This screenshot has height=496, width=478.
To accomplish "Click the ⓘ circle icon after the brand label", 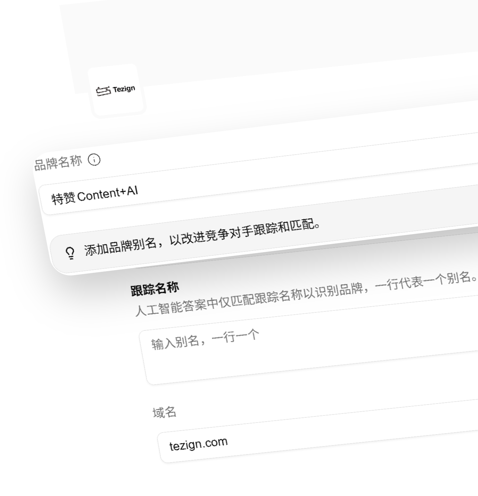I will pos(93,159).
